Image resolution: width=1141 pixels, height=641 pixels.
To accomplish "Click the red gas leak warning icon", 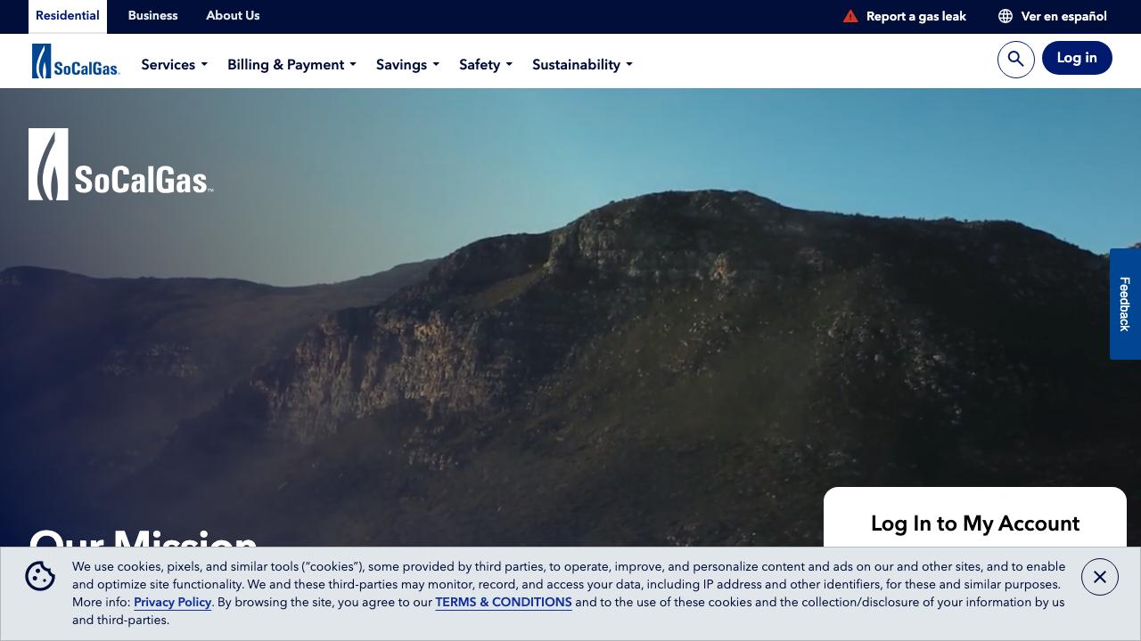I will coord(850,16).
